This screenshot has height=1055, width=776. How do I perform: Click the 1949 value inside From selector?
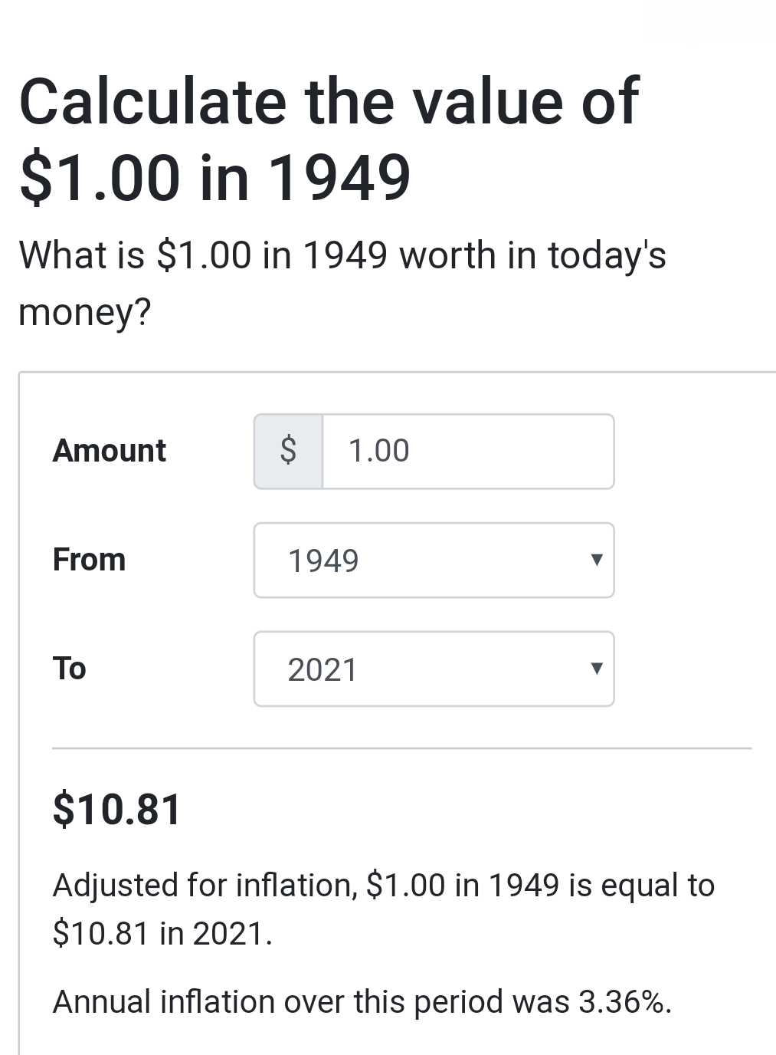point(323,560)
